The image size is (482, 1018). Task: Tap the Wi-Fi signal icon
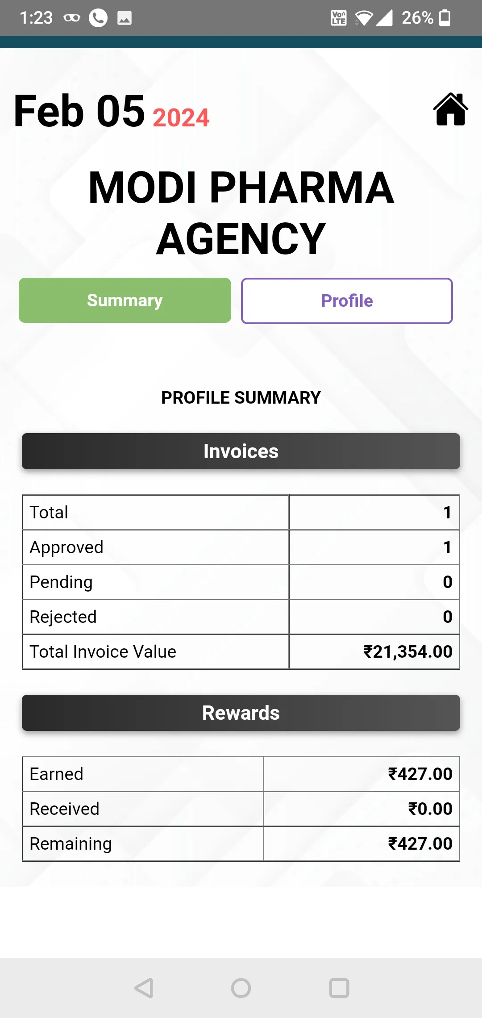363,18
